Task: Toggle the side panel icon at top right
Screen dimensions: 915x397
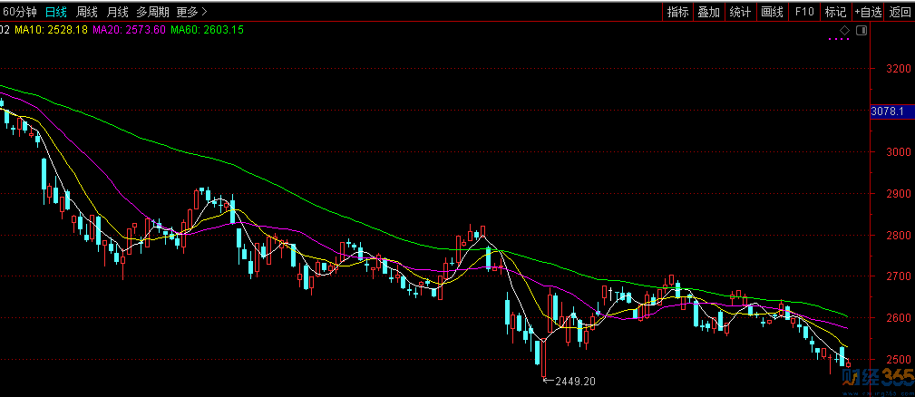Action: [x=861, y=30]
